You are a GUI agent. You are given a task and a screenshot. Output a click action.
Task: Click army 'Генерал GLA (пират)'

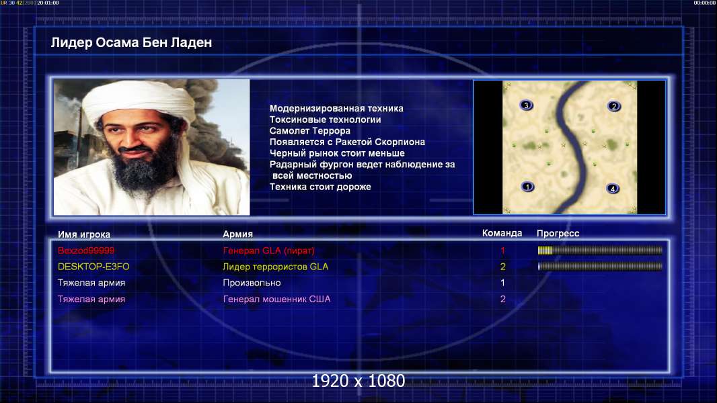[268, 251]
